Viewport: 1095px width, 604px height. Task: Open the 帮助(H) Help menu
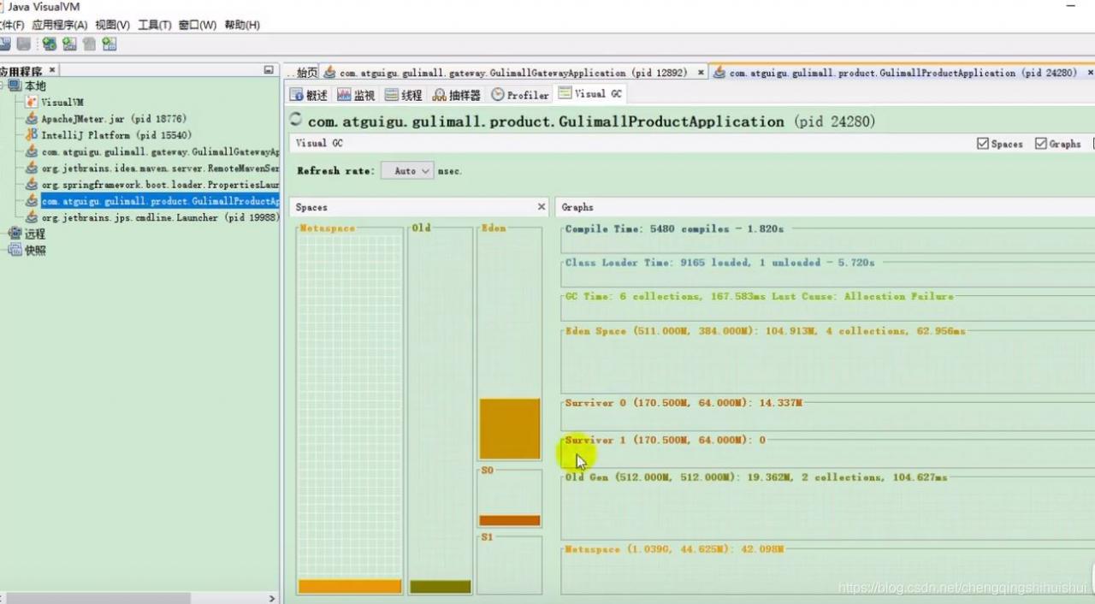pos(242,25)
